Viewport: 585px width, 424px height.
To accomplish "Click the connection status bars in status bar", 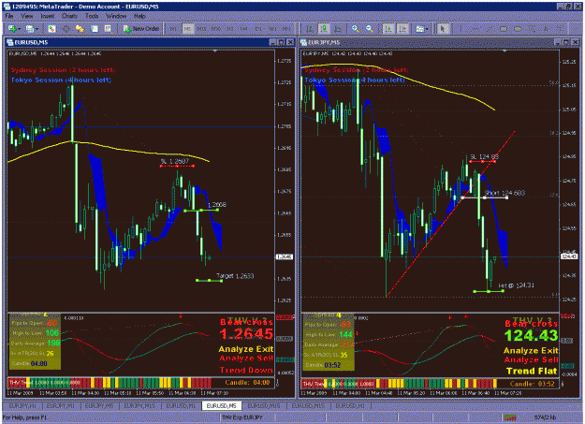I will tap(510, 417).
